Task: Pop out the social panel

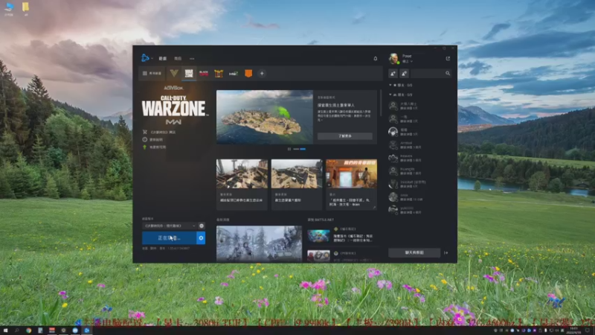Action: click(x=448, y=59)
